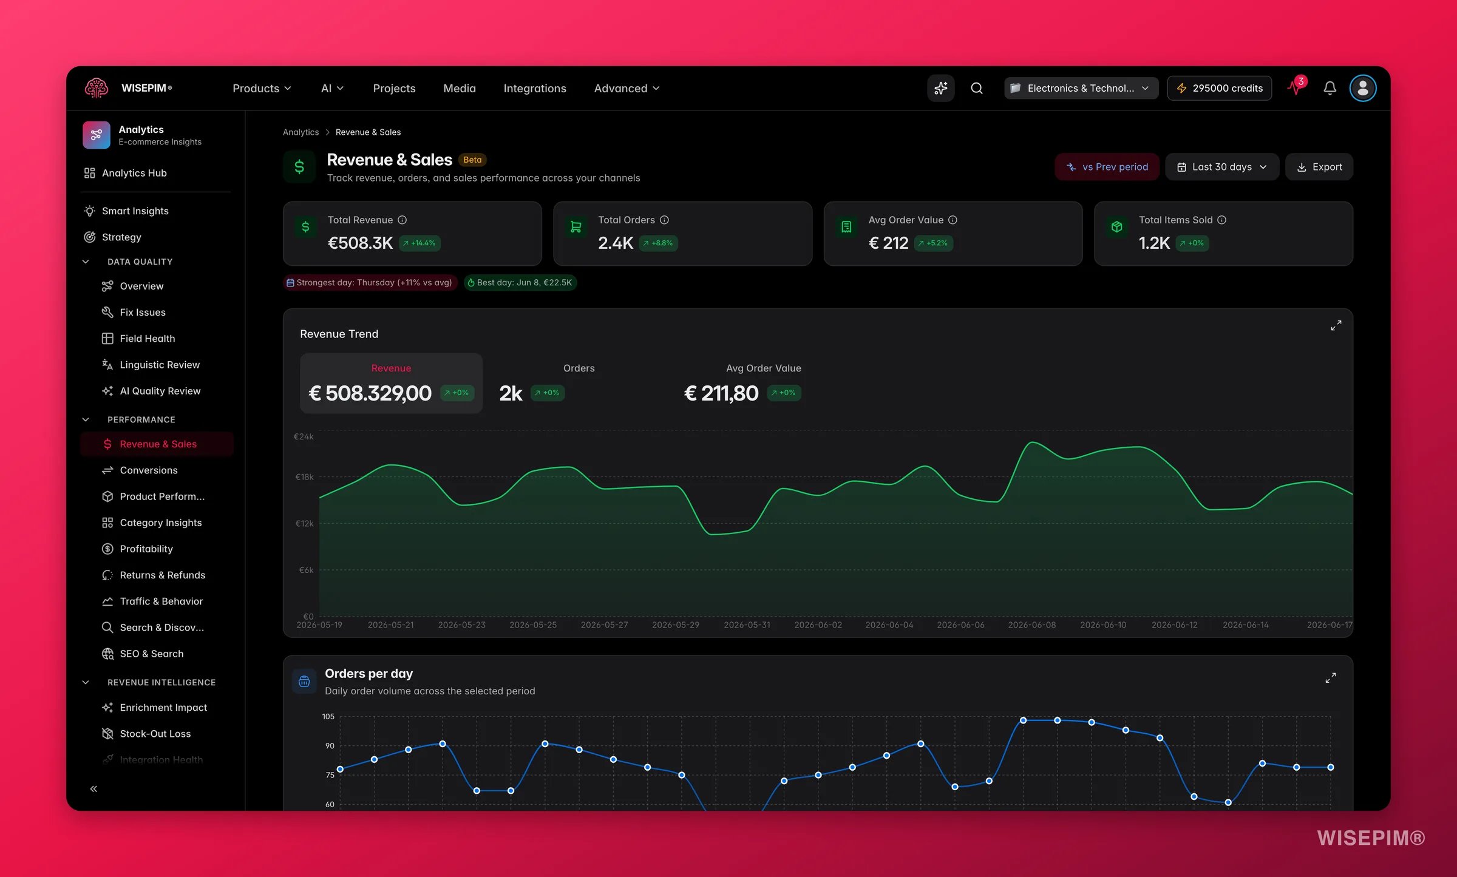
Task: Click the shopping cart icon on the Total Orders card
Action: (576, 227)
